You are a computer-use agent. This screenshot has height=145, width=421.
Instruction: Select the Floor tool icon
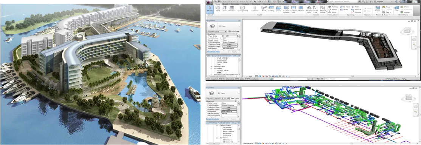pyautogui.click(x=279, y=9)
